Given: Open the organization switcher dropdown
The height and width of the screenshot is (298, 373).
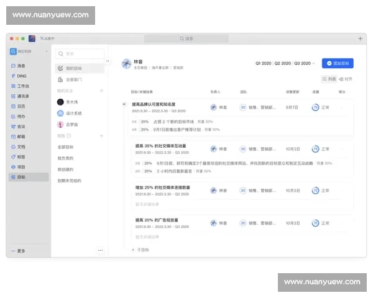Looking at the screenshot, I should (x=47, y=52).
